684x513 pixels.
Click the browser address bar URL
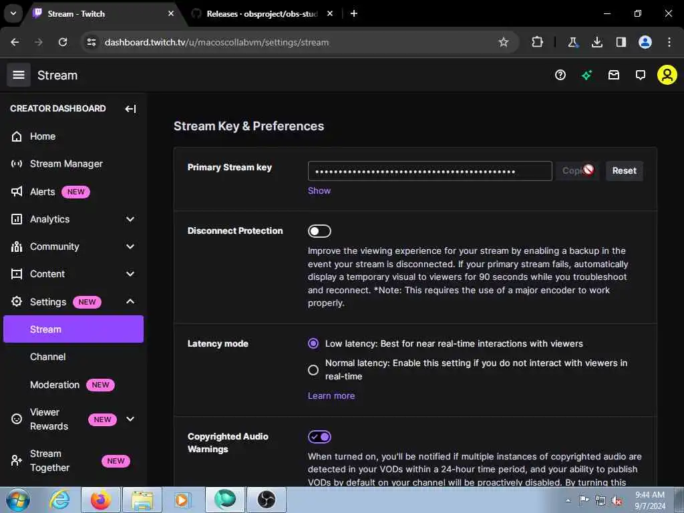(216, 42)
